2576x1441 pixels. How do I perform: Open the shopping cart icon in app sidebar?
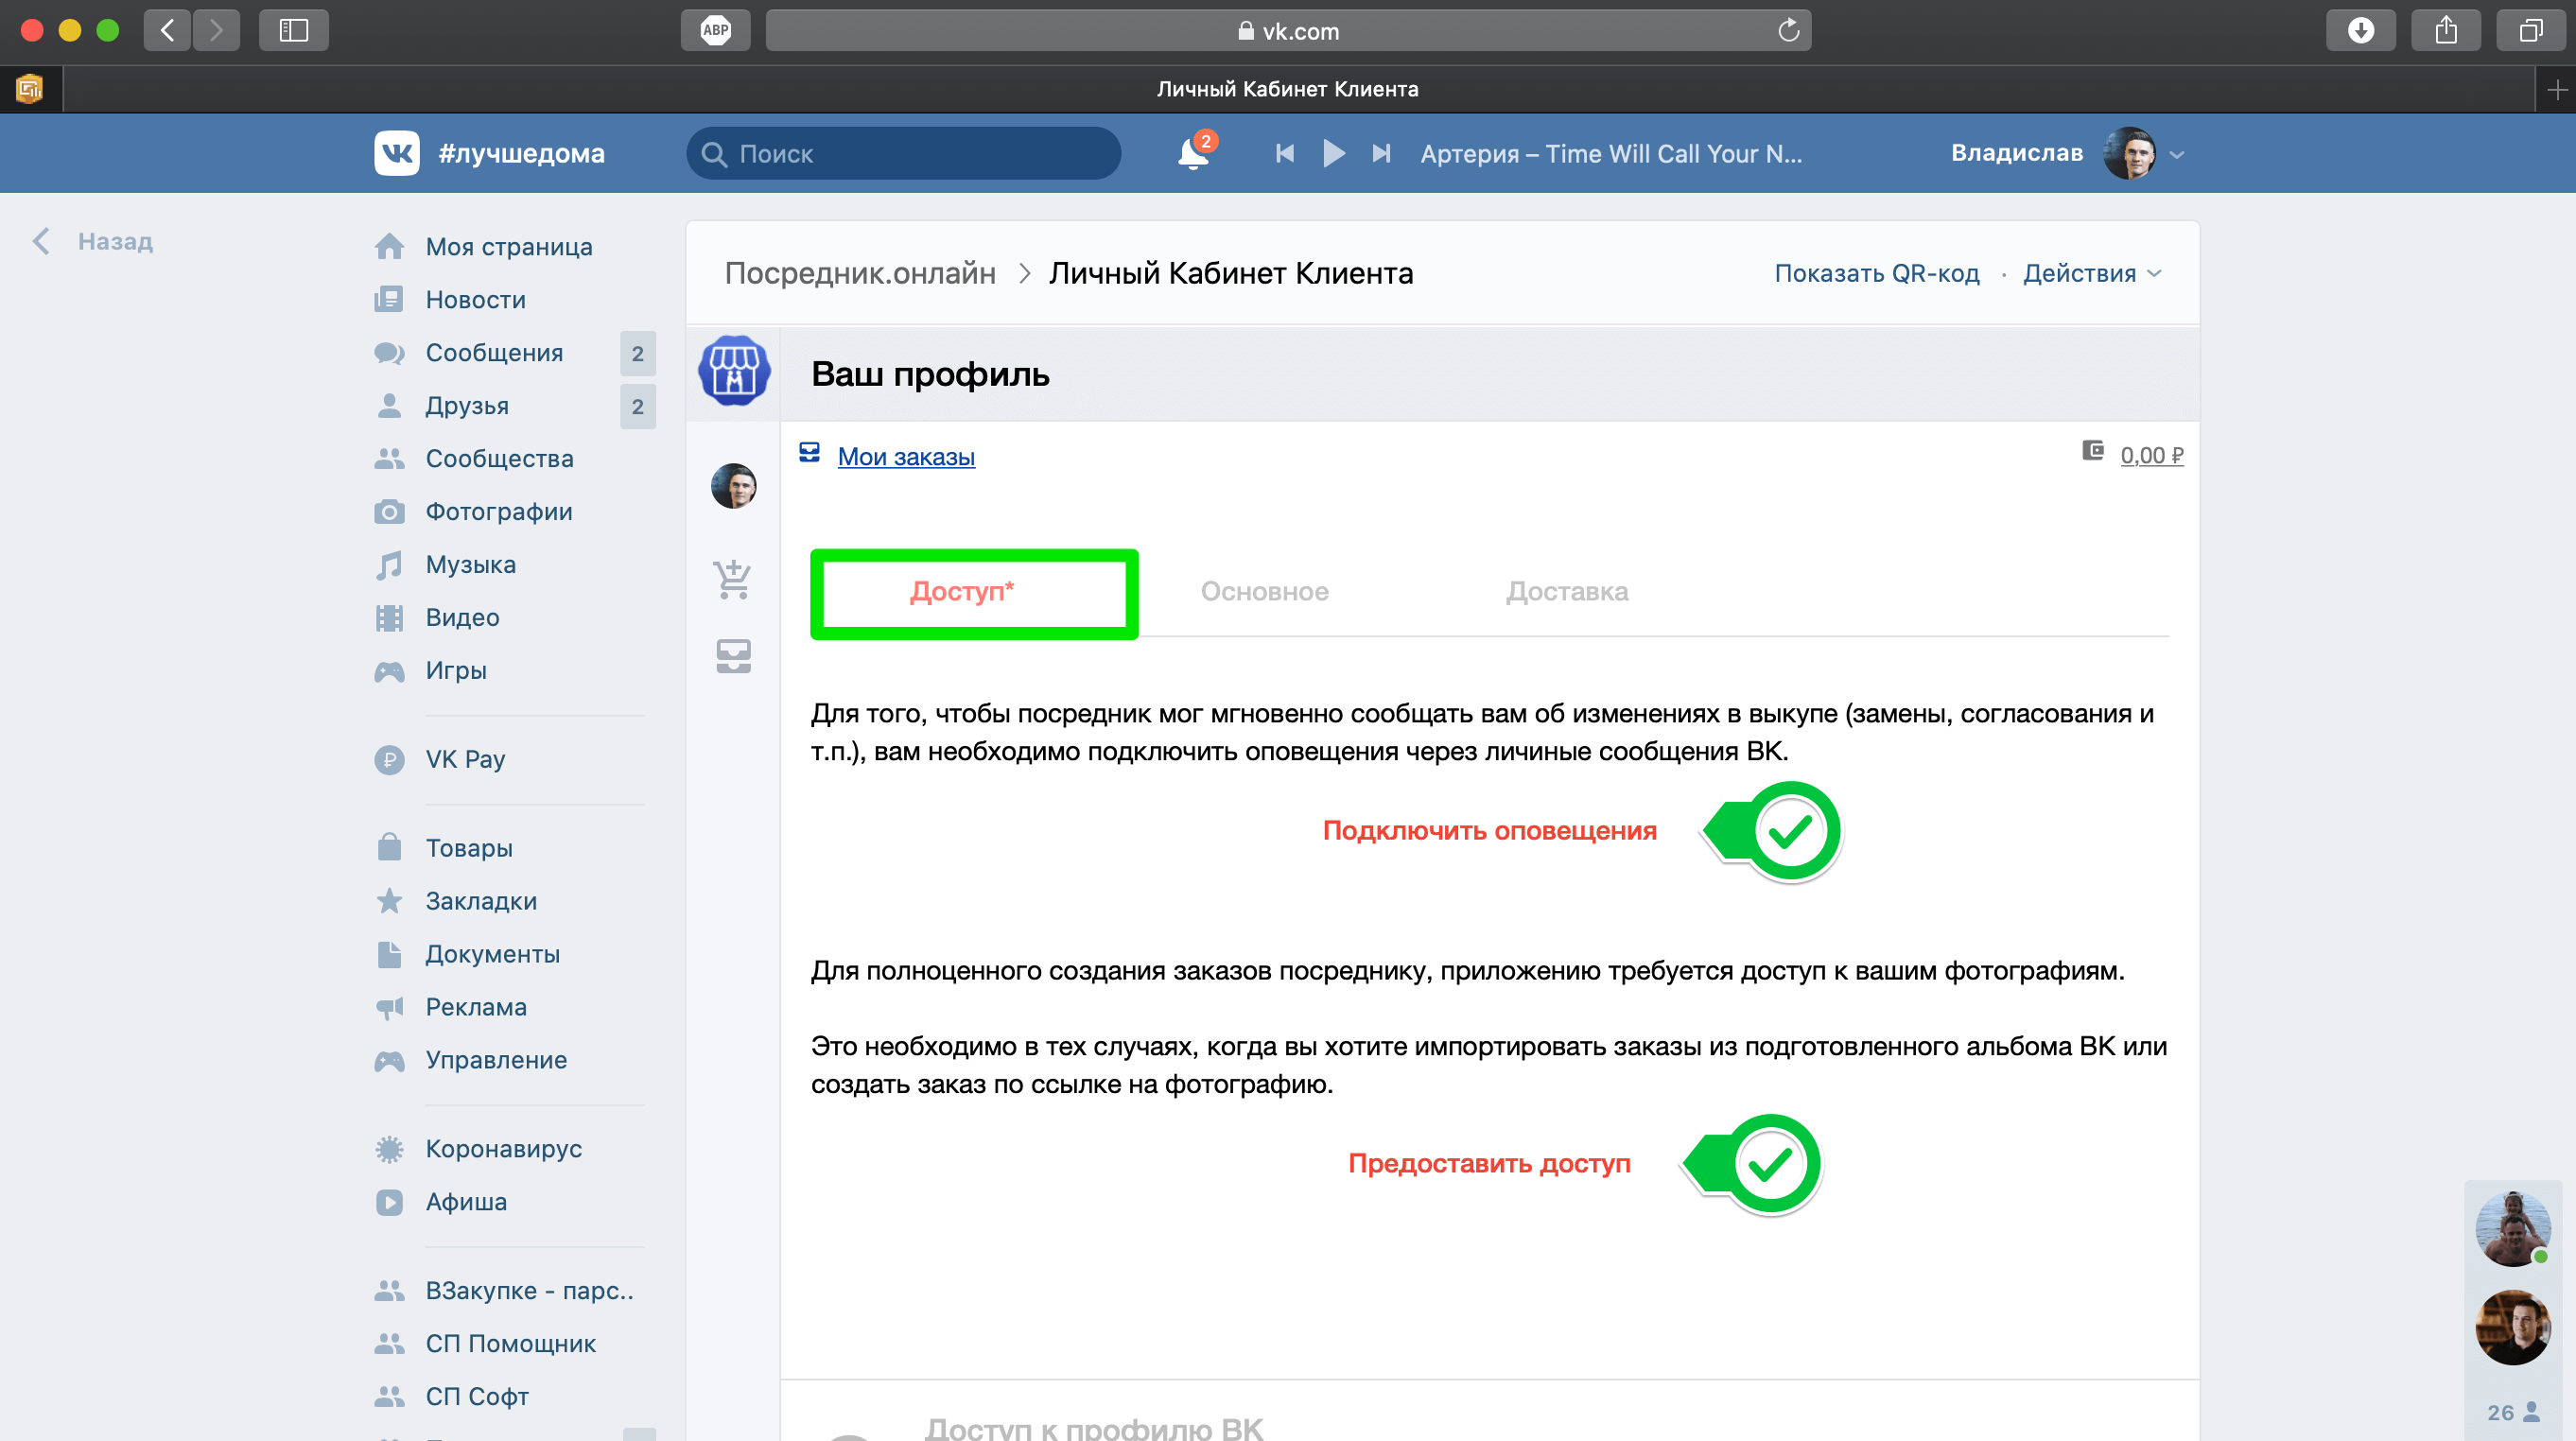point(733,579)
